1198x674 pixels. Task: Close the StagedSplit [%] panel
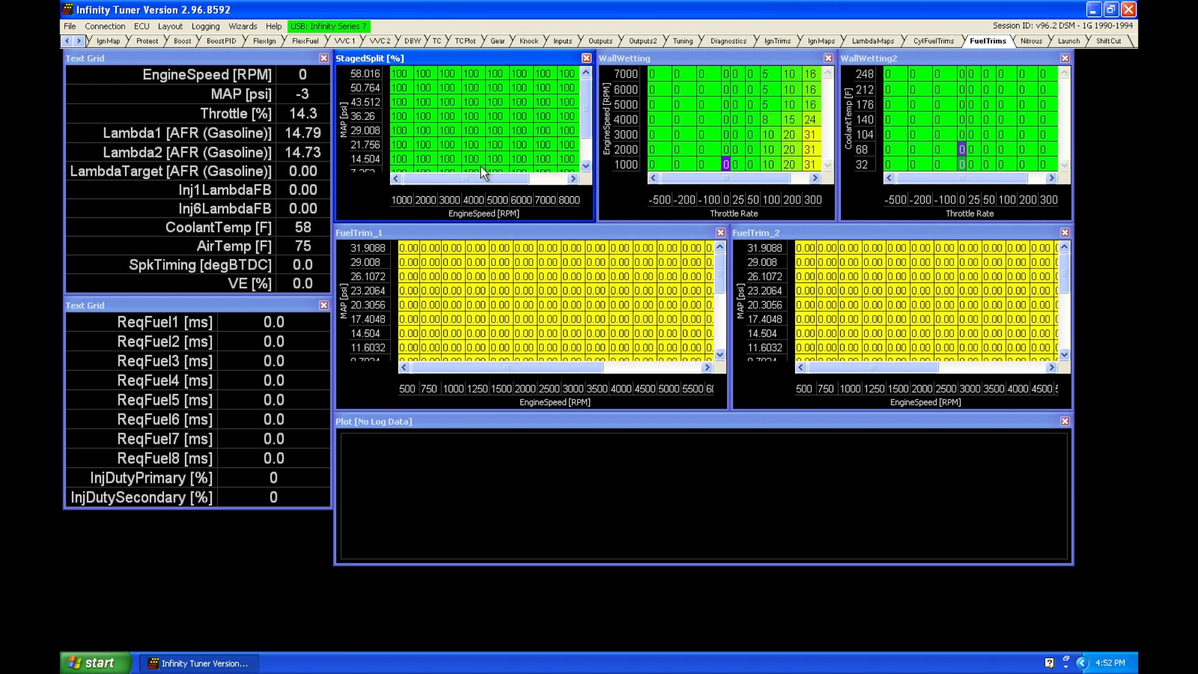586,58
